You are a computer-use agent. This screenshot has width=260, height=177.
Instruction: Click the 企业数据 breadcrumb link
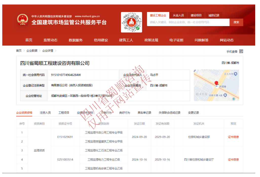32,51
